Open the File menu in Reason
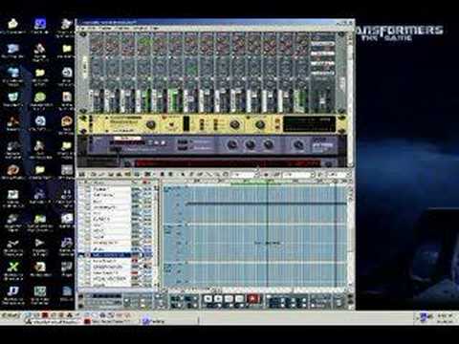459x344 pixels. pyautogui.click(x=83, y=29)
